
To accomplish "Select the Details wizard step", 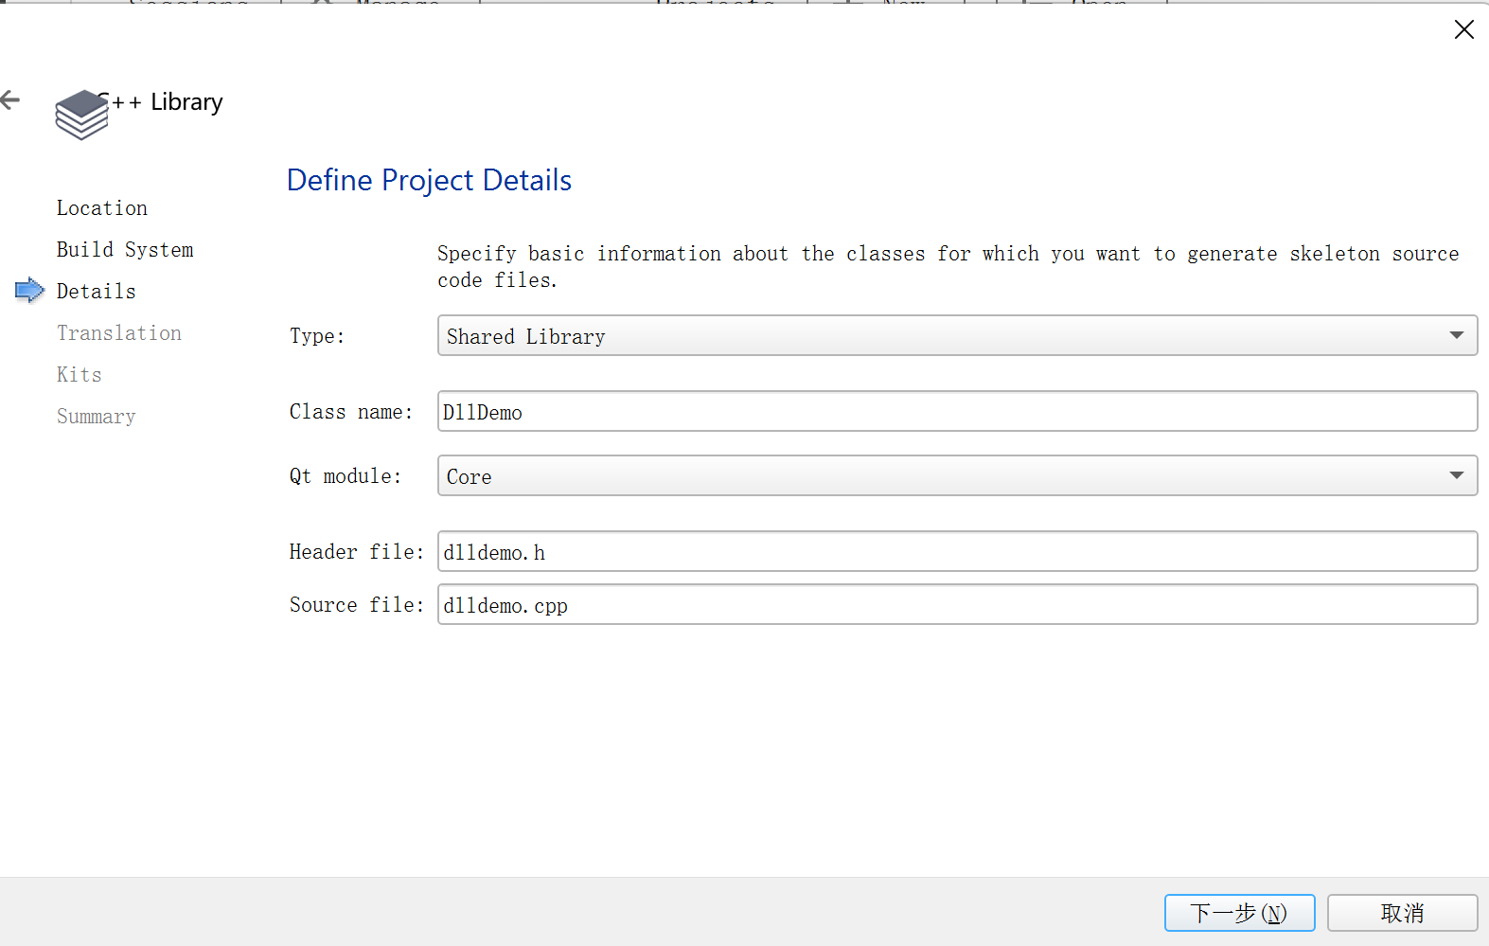I will click(97, 292).
